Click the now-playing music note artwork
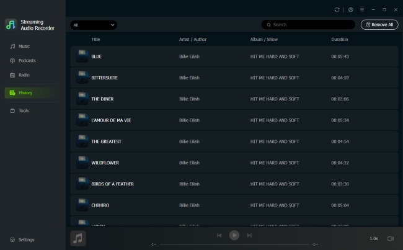This screenshot has height=250, width=403. pyautogui.click(x=78, y=238)
